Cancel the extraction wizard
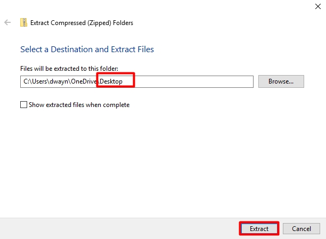 click(x=301, y=228)
